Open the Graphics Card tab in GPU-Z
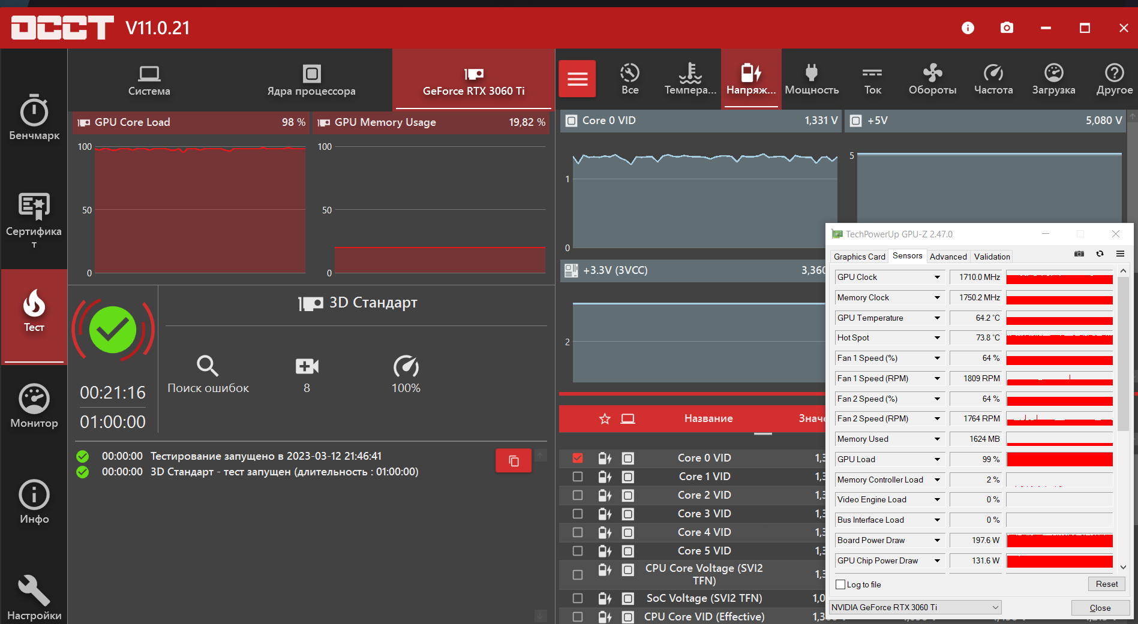1138x624 pixels. 859,257
